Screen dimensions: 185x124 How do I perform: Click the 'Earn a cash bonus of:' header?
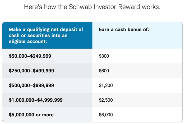click(x=124, y=29)
